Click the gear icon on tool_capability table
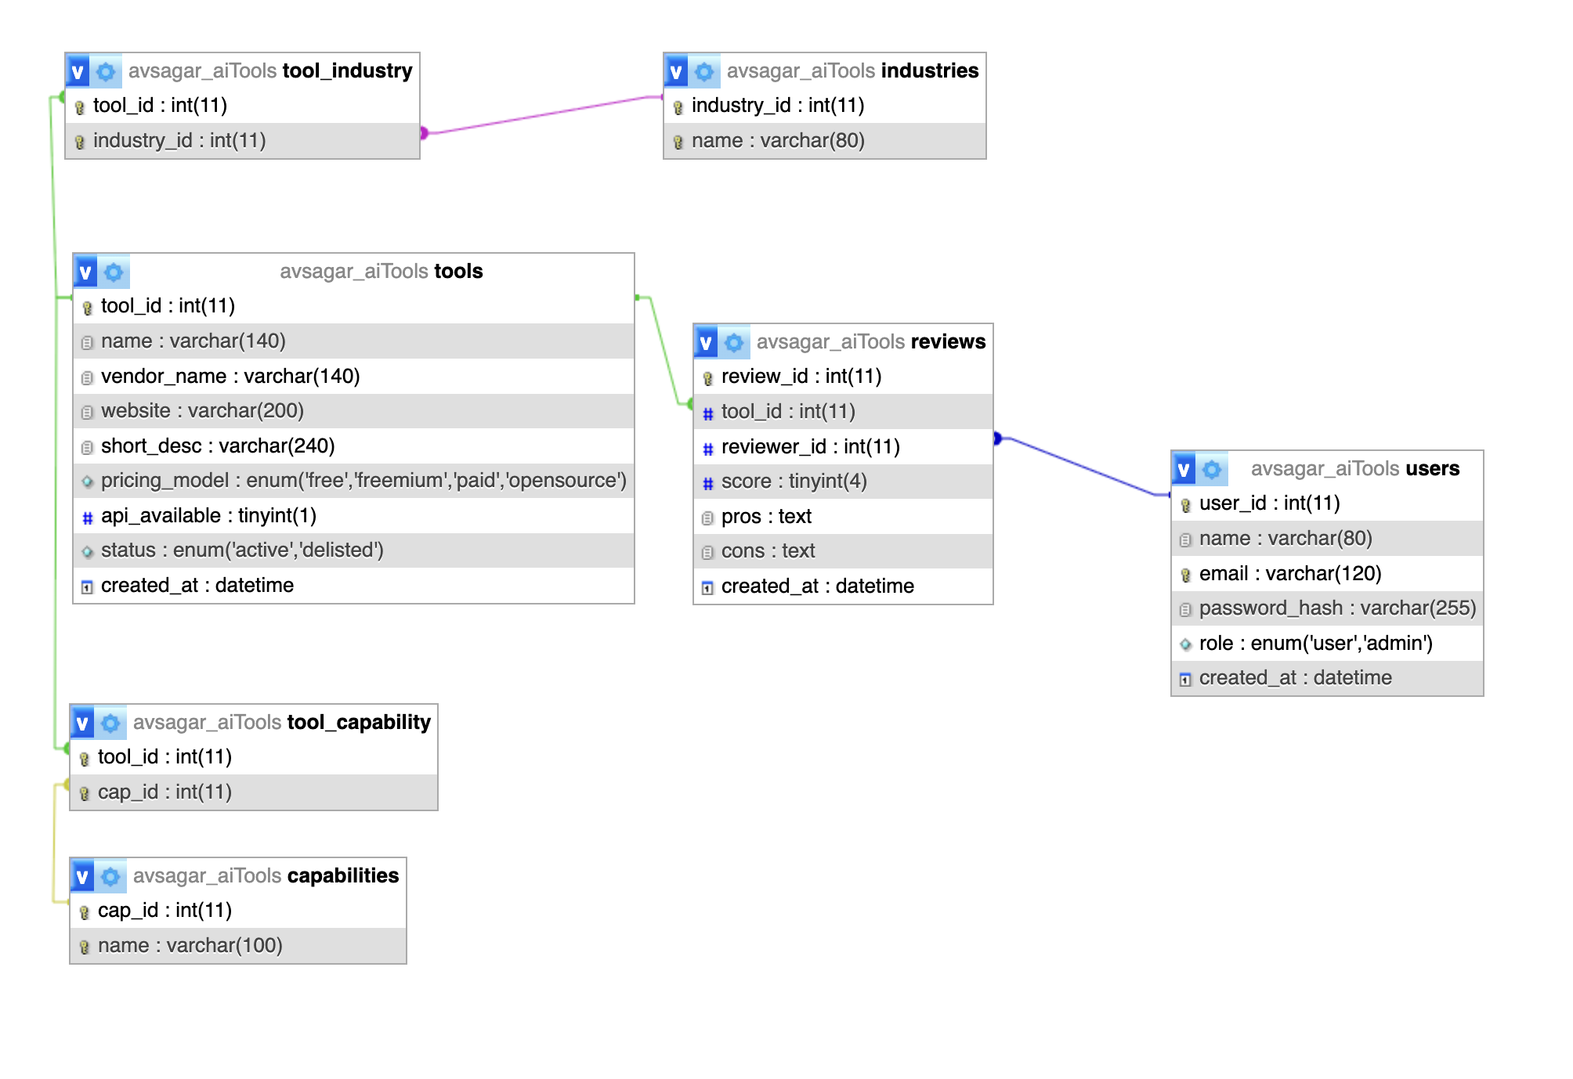Image resolution: width=1573 pixels, height=1079 pixels. tap(110, 723)
